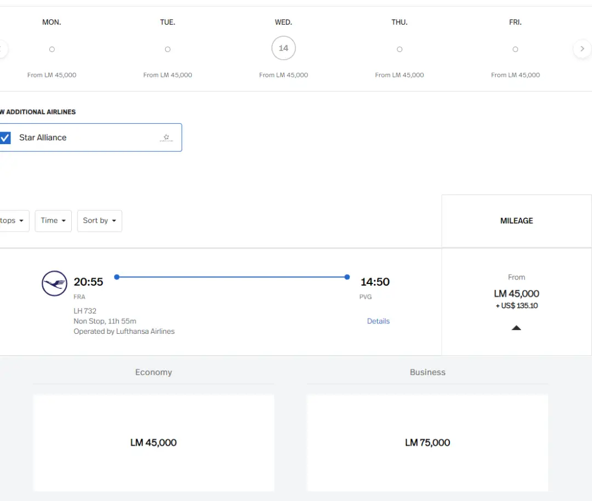Select Tuesday date radio button
This screenshot has height=501, width=592.
[x=168, y=49]
